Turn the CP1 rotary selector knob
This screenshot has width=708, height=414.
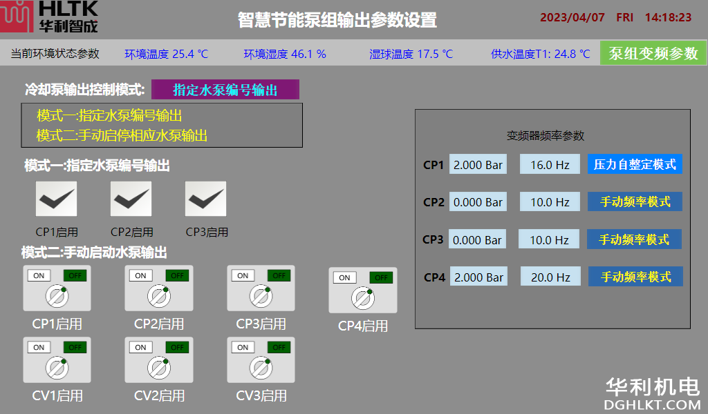57,297
